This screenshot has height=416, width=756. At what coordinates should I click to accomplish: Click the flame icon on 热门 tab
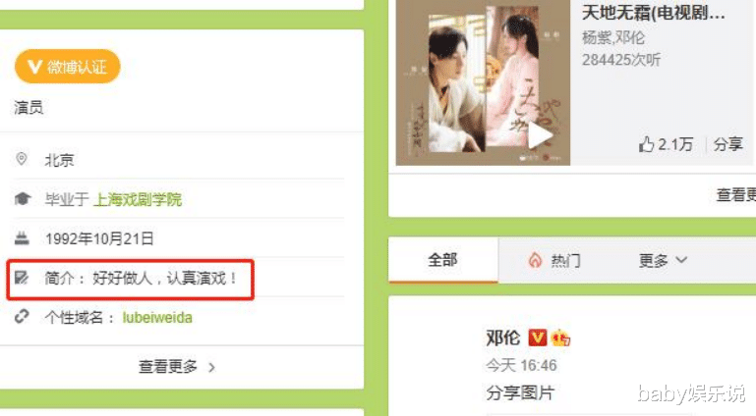(x=535, y=260)
